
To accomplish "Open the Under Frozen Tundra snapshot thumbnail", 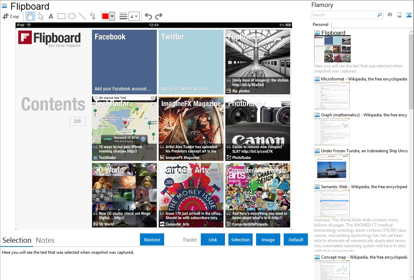I will click(332, 167).
